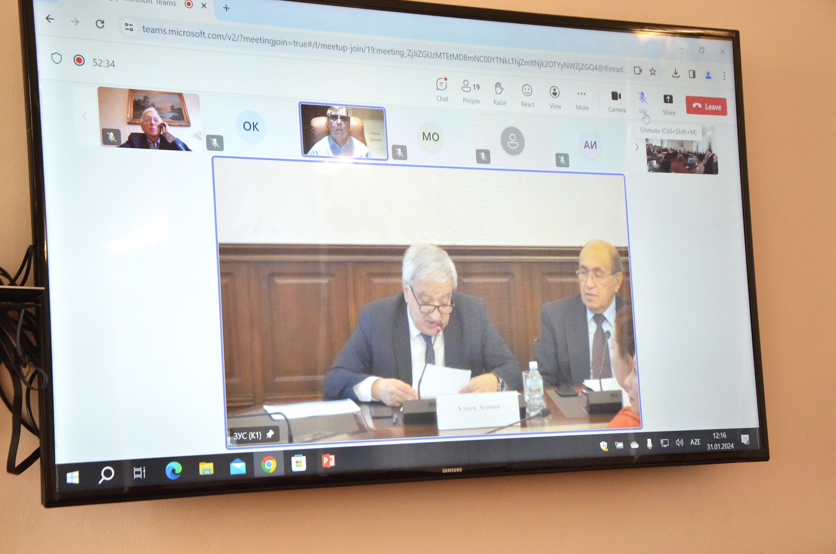Viewport: 836px width, 554px height.
Task: Reload the Teams page
Action: click(100, 24)
